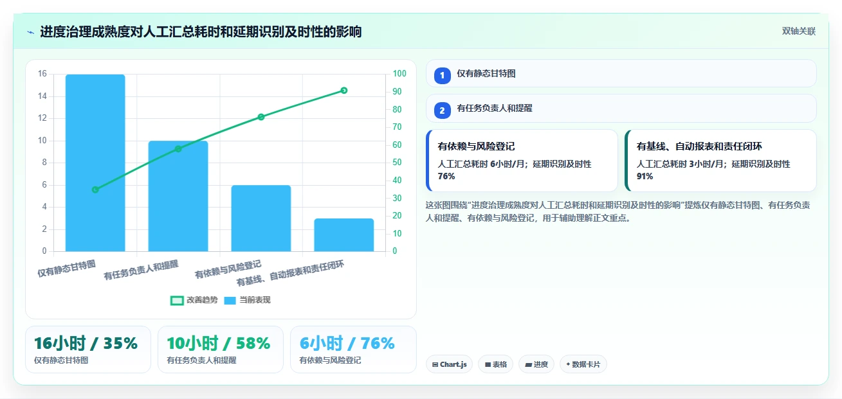842x399 pixels.
Task: Click the description paragraph starting 这张图围绕
Action: (618, 211)
